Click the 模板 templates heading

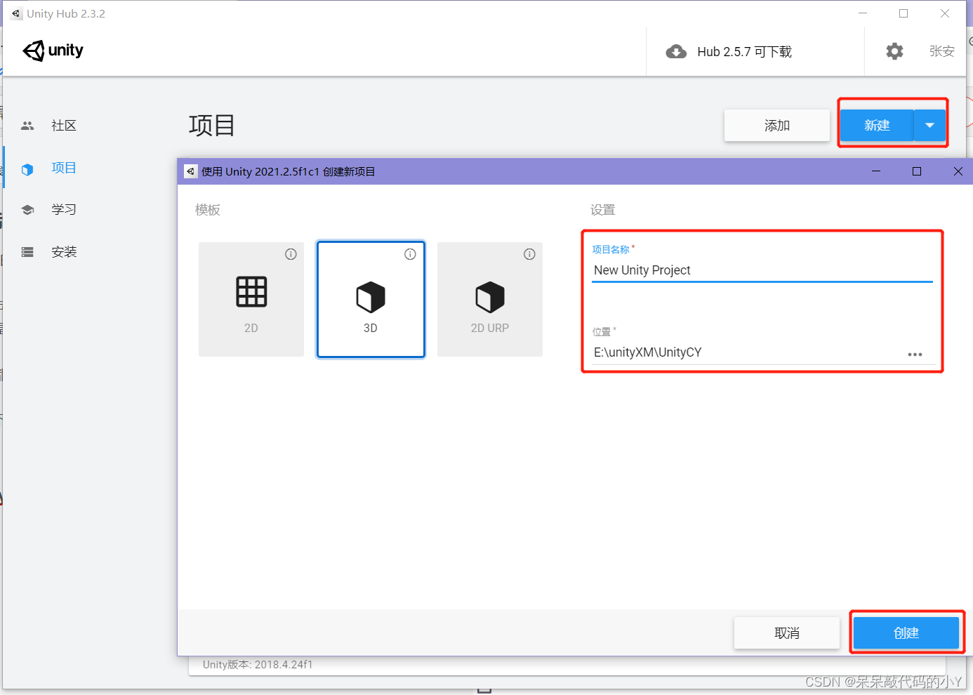(208, 210)
